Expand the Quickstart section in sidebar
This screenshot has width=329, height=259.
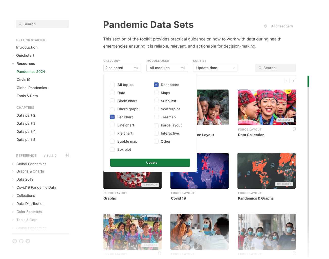click(25, 55)
